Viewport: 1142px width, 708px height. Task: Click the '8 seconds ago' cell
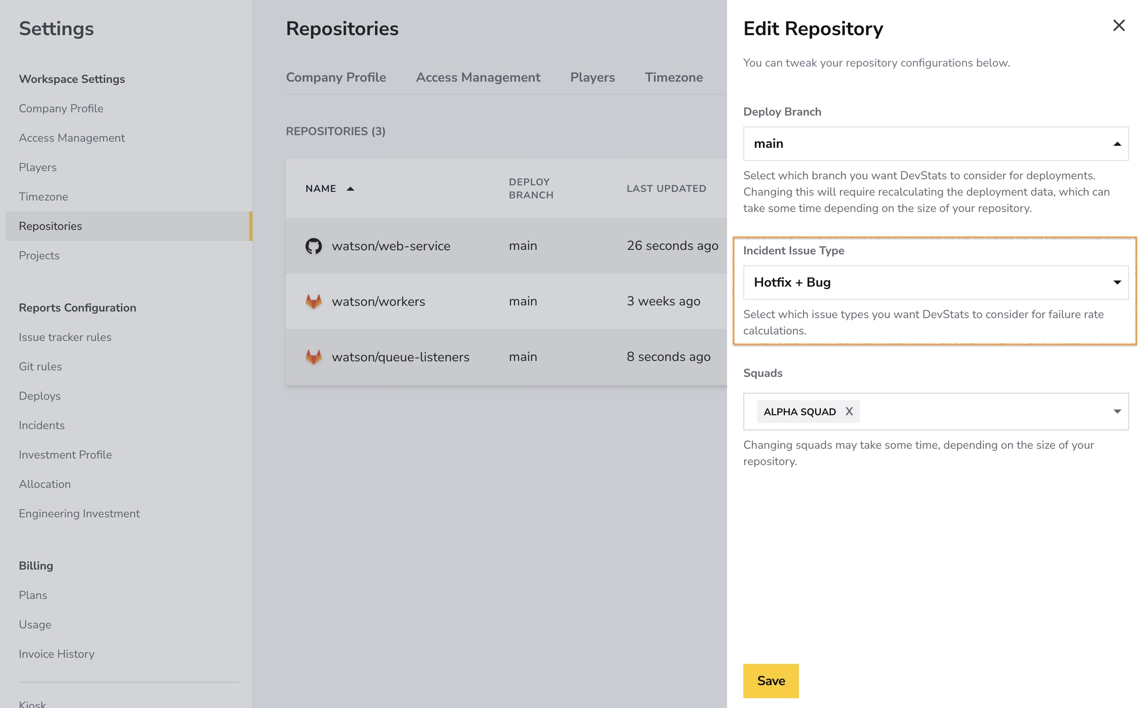click(x=668, y=357)
